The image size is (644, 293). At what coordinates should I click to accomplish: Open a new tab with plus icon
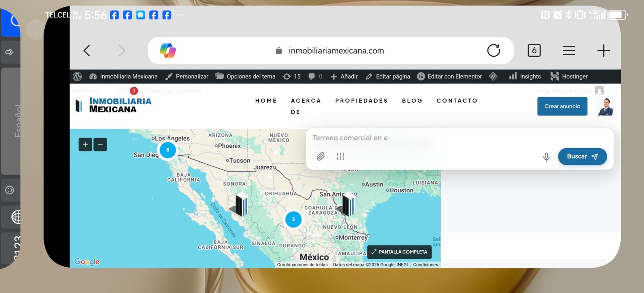[603, 51]
